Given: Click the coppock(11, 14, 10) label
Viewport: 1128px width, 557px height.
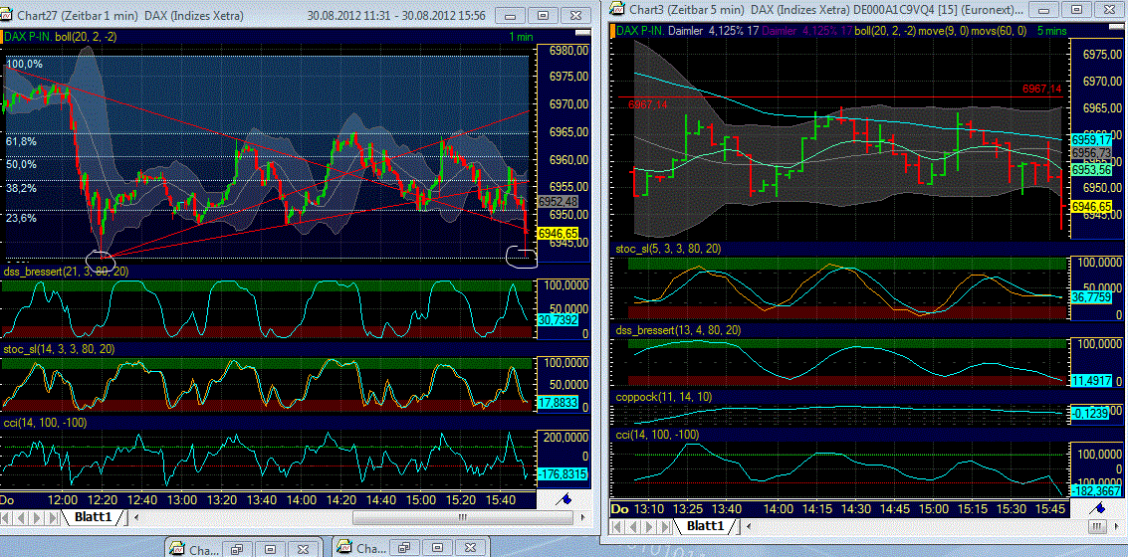Looking at the screenshot, I should tap(664, 397).
